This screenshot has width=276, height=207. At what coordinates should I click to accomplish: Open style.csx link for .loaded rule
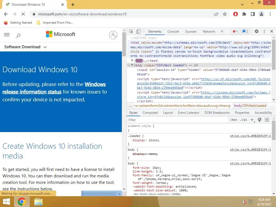tap(250, 136)
